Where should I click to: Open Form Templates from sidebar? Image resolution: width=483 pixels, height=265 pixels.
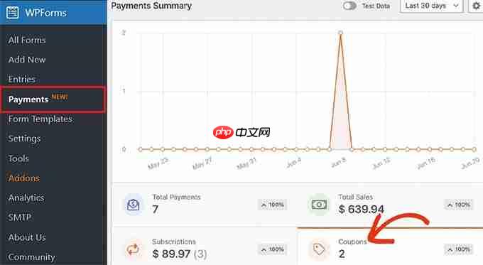[x=40, y=119]
